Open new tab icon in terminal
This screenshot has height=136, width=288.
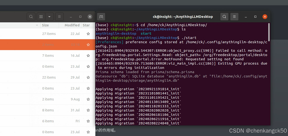101,17
